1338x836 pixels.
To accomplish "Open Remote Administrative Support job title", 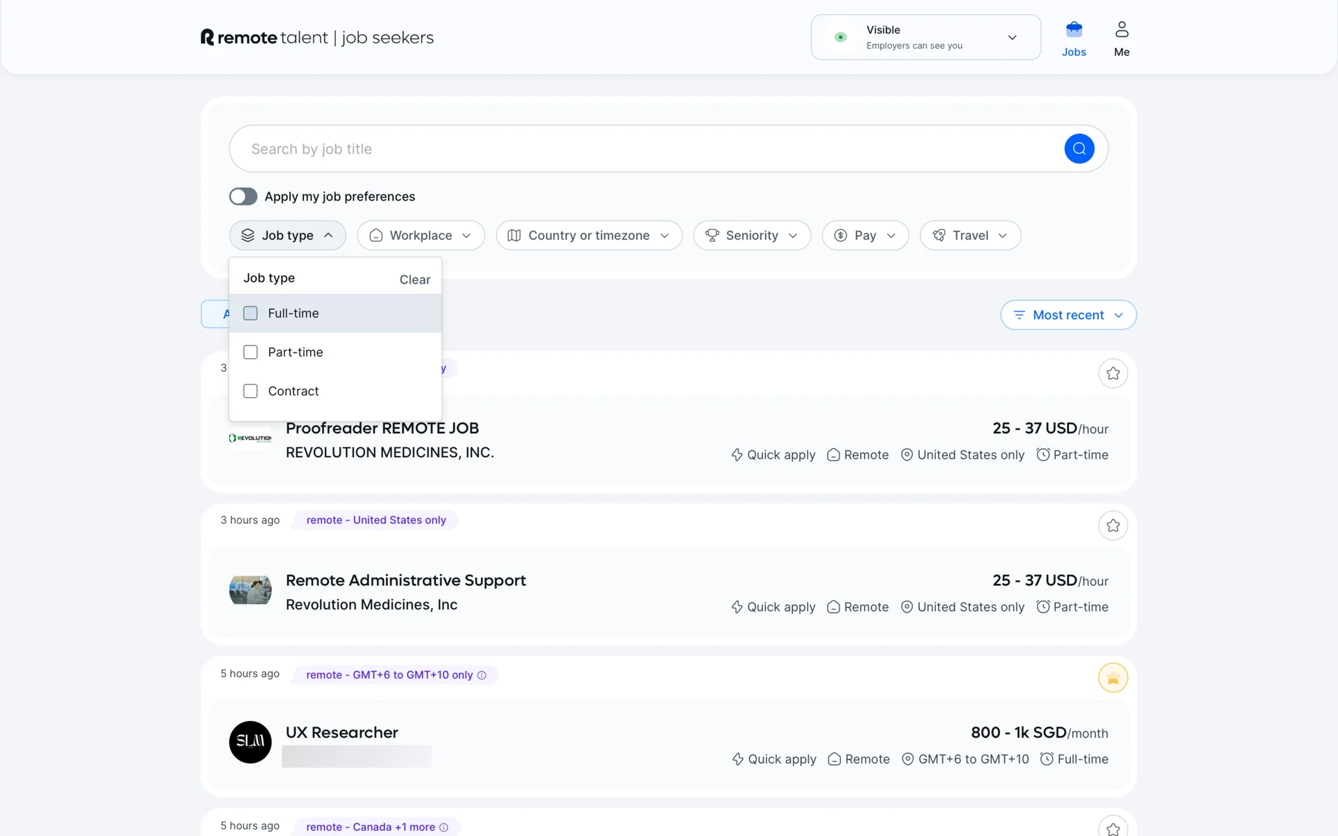I will pyautogui.click(x=406, y=580).
